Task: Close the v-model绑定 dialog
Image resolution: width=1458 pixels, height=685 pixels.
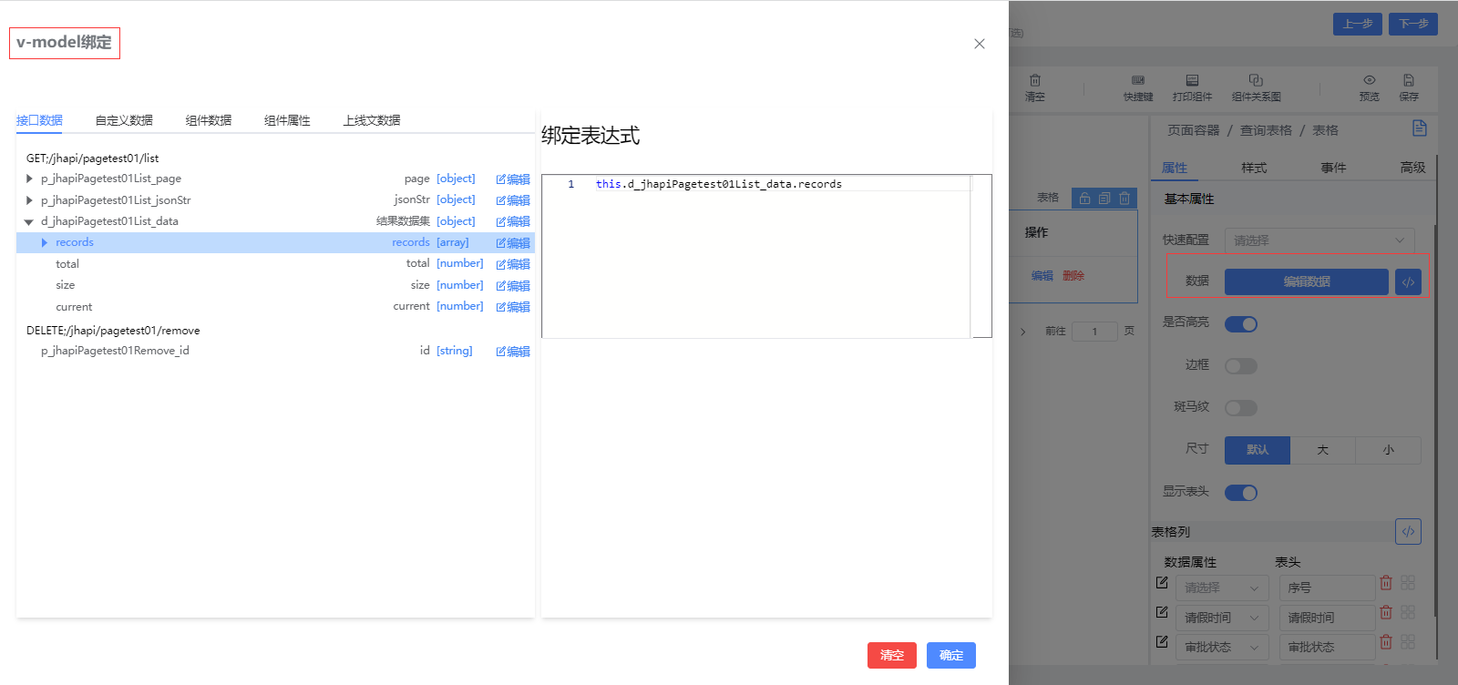Action: click(980, 44)
